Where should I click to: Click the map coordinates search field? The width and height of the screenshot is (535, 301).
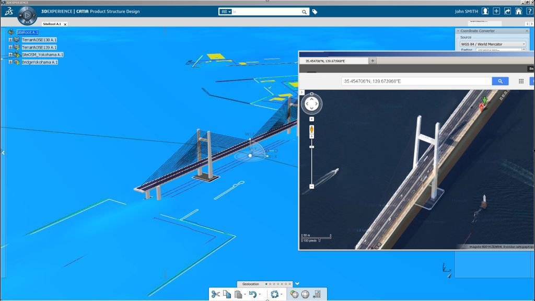416,81
